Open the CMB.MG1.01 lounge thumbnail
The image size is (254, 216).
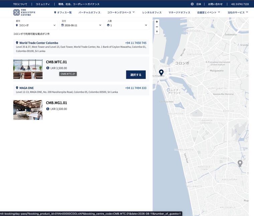(x=28, y=110)
